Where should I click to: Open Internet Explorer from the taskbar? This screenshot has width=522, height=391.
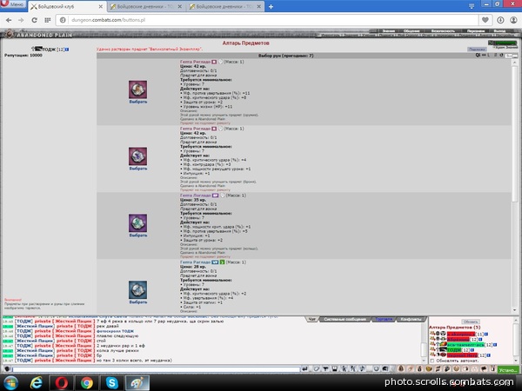[36, 382]
